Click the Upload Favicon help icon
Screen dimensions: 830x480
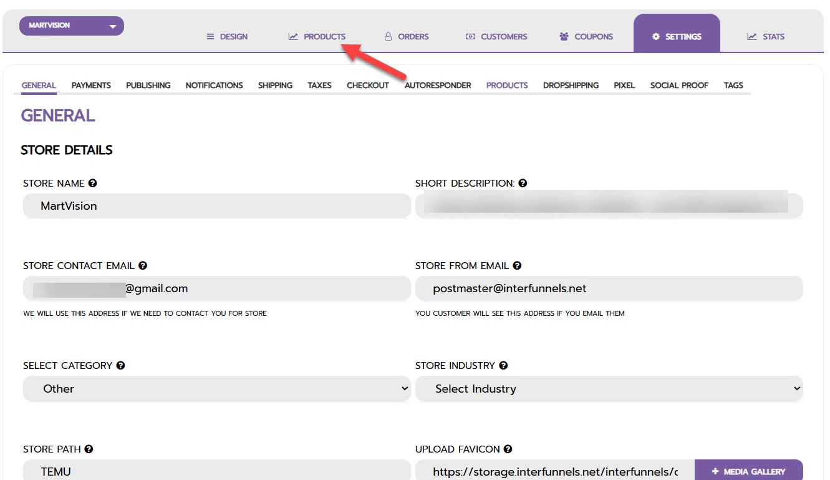click(508, 449)
